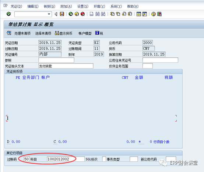Click the Find binoculars icon
This screenshot has height=172, width=204.
(97, 14)
